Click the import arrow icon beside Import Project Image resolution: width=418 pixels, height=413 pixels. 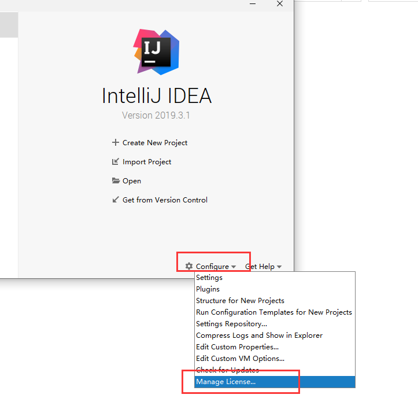[115, 162]
